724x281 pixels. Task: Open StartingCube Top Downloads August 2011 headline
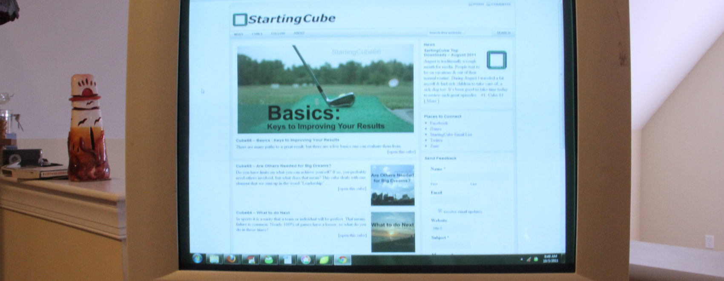click(450, 53)
